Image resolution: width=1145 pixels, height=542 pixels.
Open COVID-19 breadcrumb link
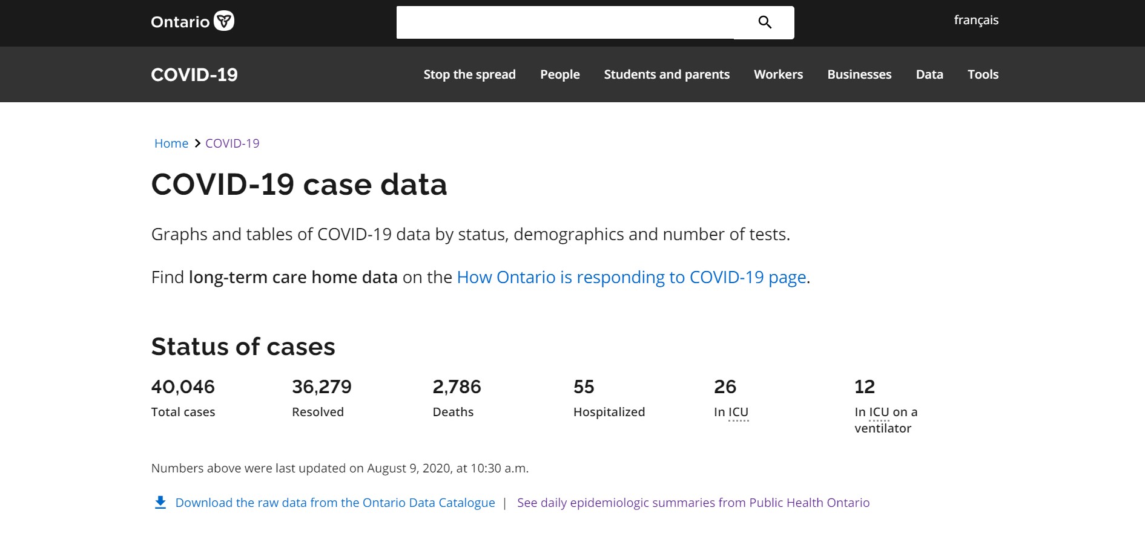(233, 143)
